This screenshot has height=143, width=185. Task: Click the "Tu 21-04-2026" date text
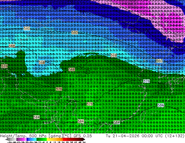pos(123,136)
